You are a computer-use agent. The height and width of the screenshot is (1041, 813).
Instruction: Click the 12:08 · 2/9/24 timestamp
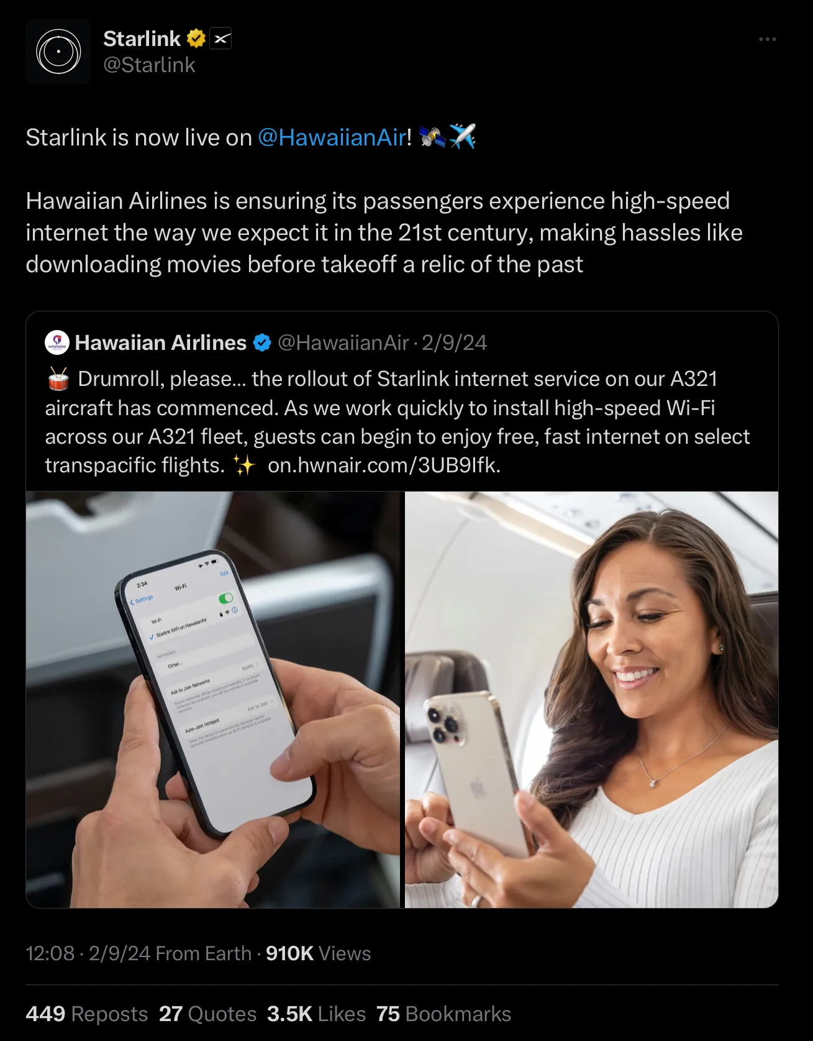tap(88, 953)
